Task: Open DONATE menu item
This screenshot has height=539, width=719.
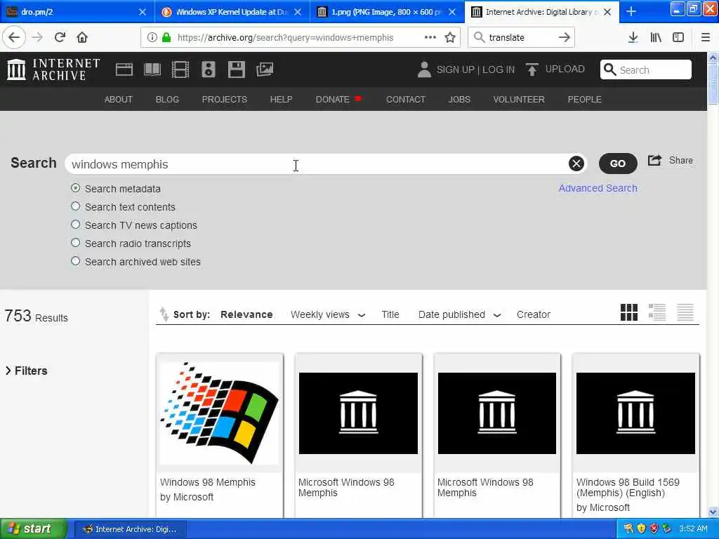Action: click(x=333, y=99)
